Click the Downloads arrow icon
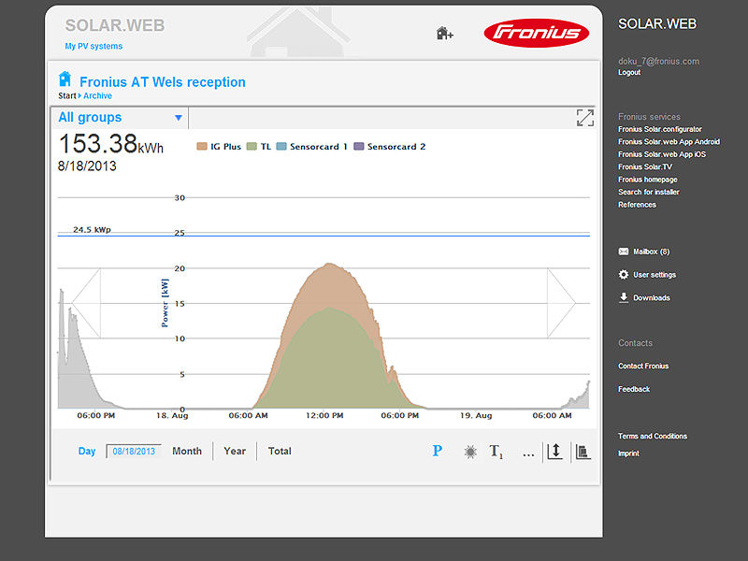The width and height of the screenshot is (748, 561). click(624, 297)
